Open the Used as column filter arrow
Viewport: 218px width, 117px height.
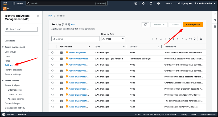[158, 47]
